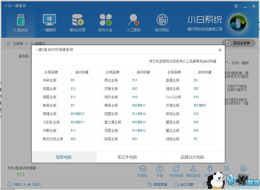Switch to 笔记本电脑 tab
This screenshot has height=190, width=260.
[128, 157]
